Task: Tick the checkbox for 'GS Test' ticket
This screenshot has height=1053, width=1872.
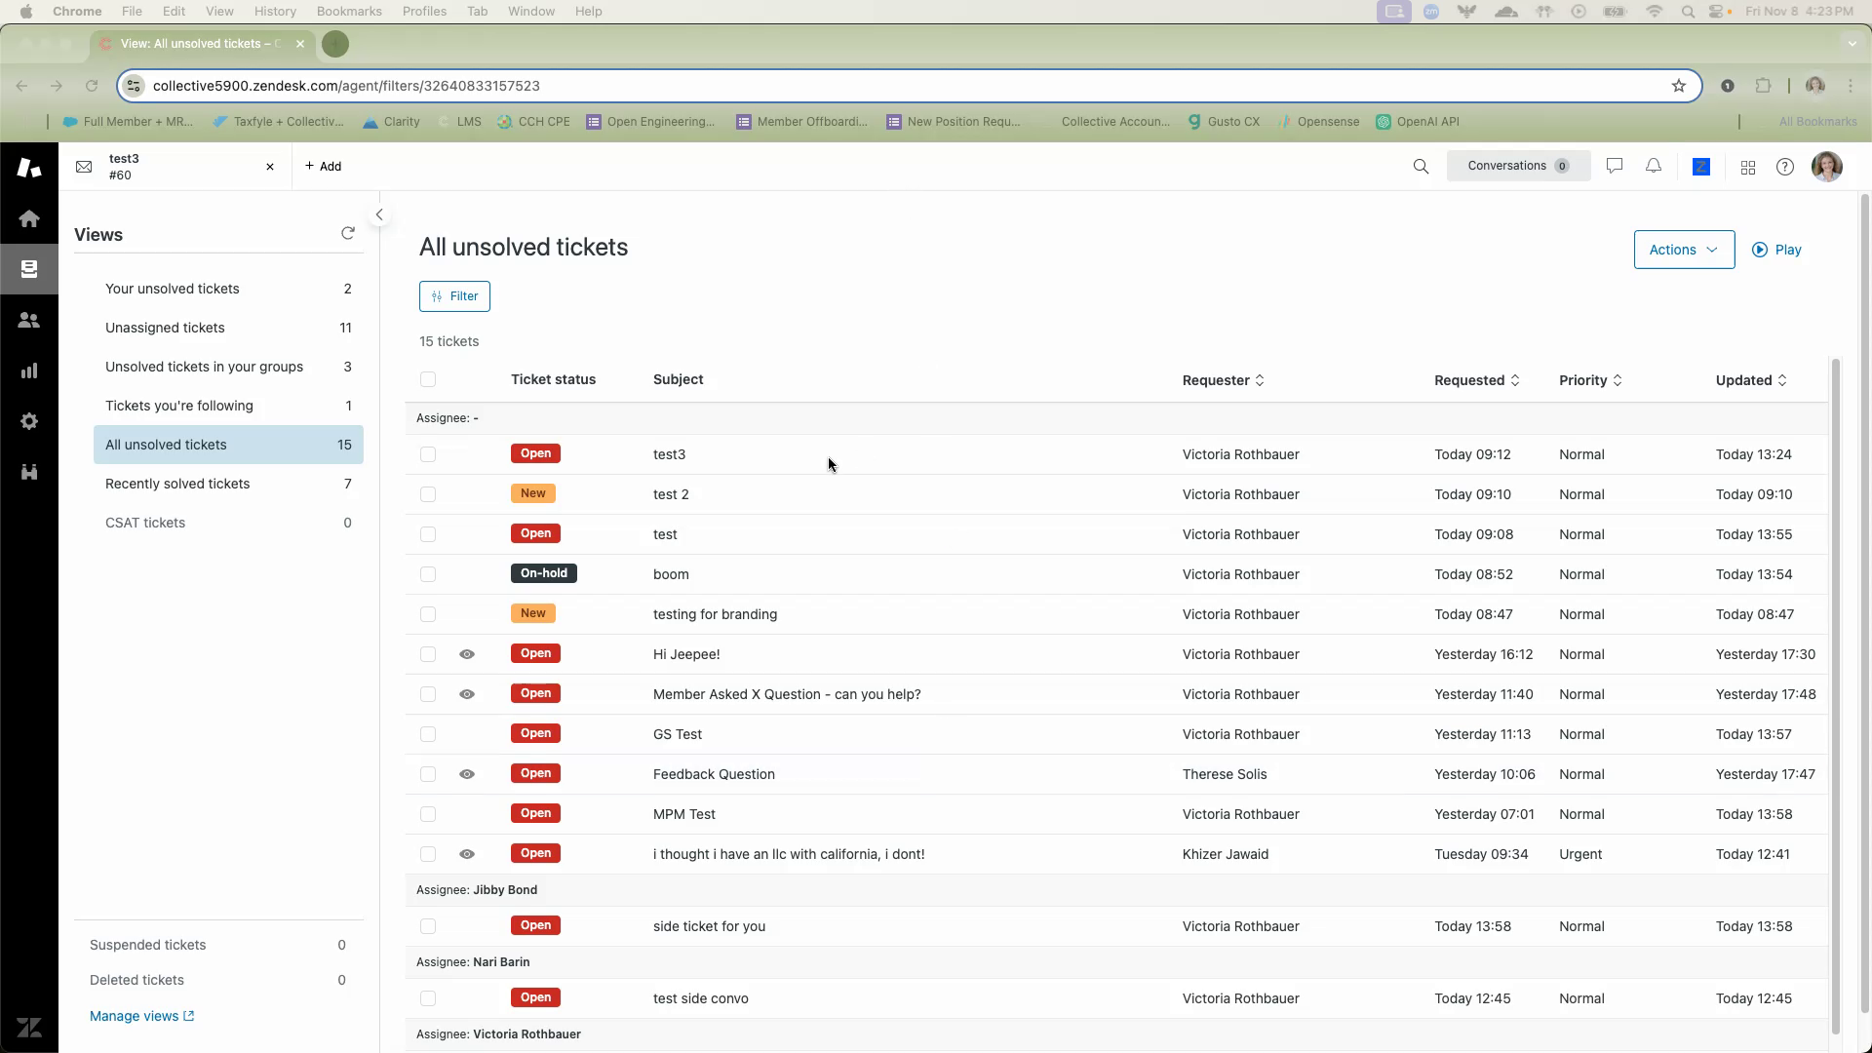Action: [428, 734]
